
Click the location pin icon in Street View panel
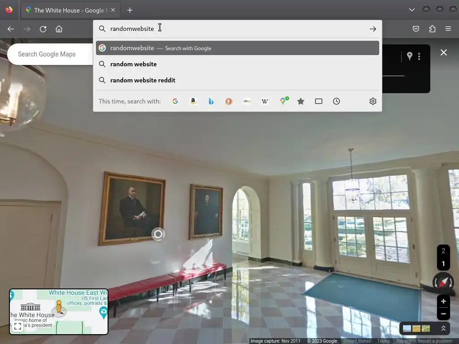pos(410,56)
